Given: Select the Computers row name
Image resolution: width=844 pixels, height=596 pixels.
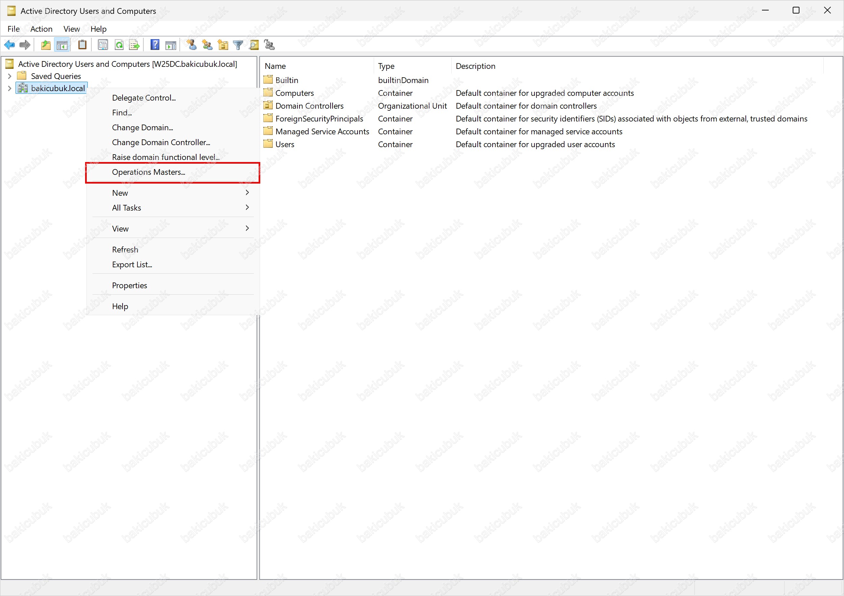Looking at the screenshot, I should [294, 93].
